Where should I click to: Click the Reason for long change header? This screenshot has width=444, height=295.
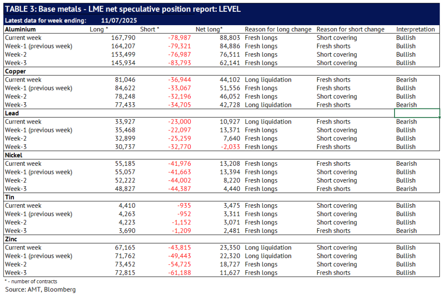coord(278,29)
